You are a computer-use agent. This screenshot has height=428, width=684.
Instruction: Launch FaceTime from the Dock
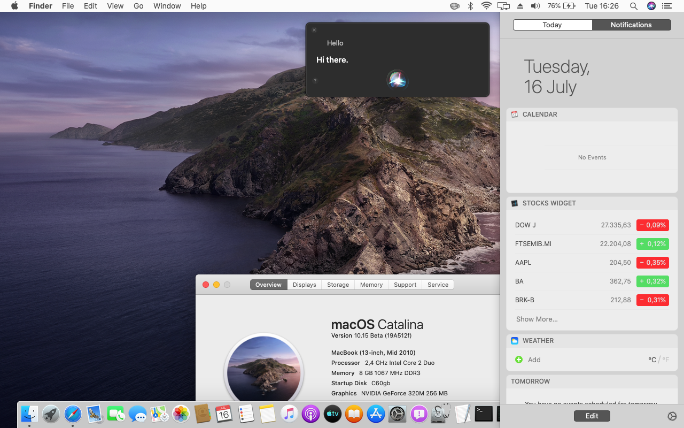116,414
